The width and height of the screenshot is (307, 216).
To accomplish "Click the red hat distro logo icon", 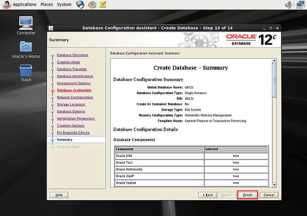I will (6, 5).
